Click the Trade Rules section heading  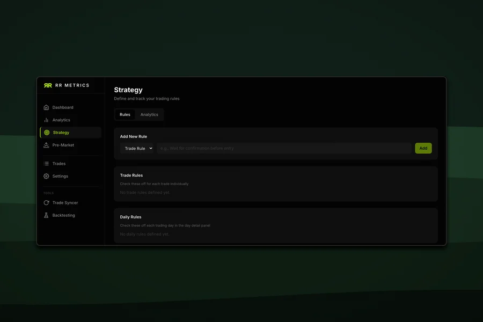(x=131, y=175)
